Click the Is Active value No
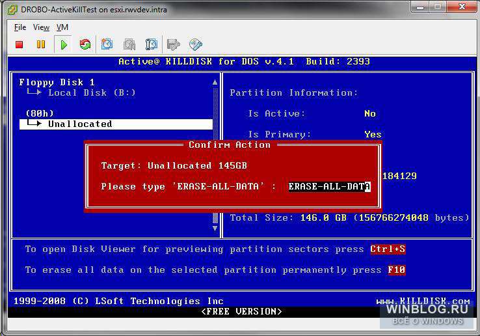Screen dimensions: 480x336 [x=370, y=113]
